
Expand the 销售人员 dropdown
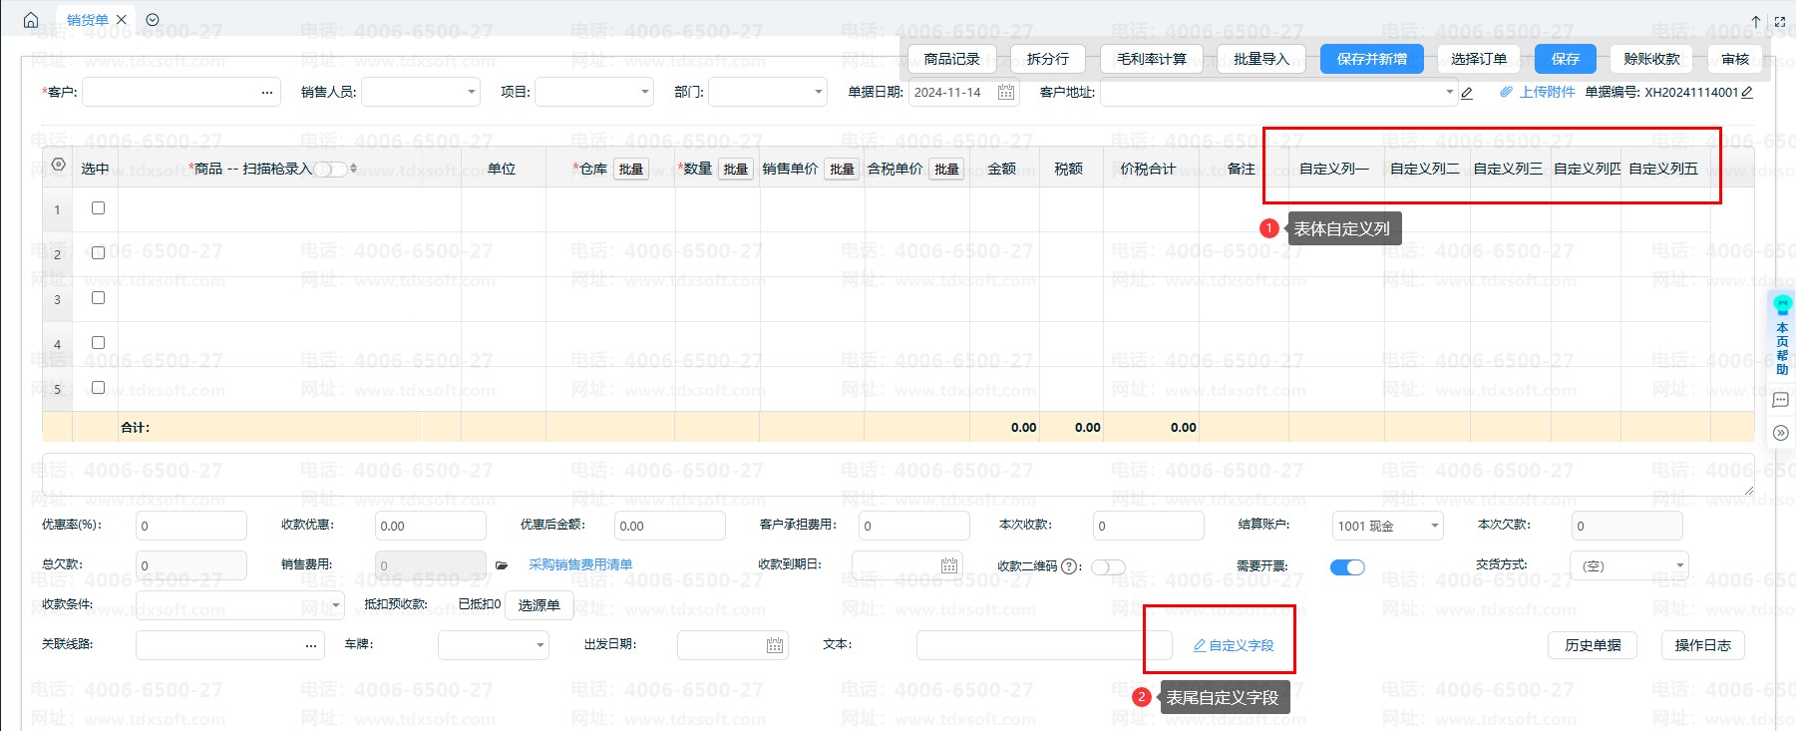tap(472, 93)
